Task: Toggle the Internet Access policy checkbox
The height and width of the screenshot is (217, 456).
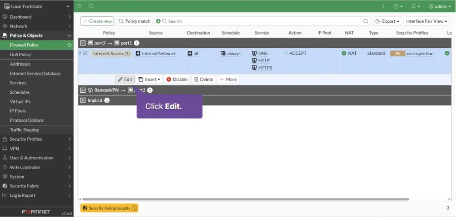Action: (85, 53)
